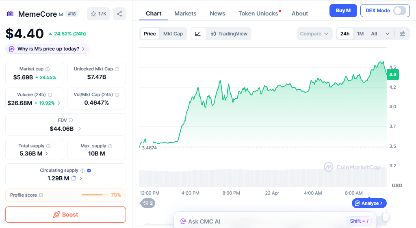Click the Ask CMC AI input field
This screenshot has width=416, height=228.
(275, 221)
